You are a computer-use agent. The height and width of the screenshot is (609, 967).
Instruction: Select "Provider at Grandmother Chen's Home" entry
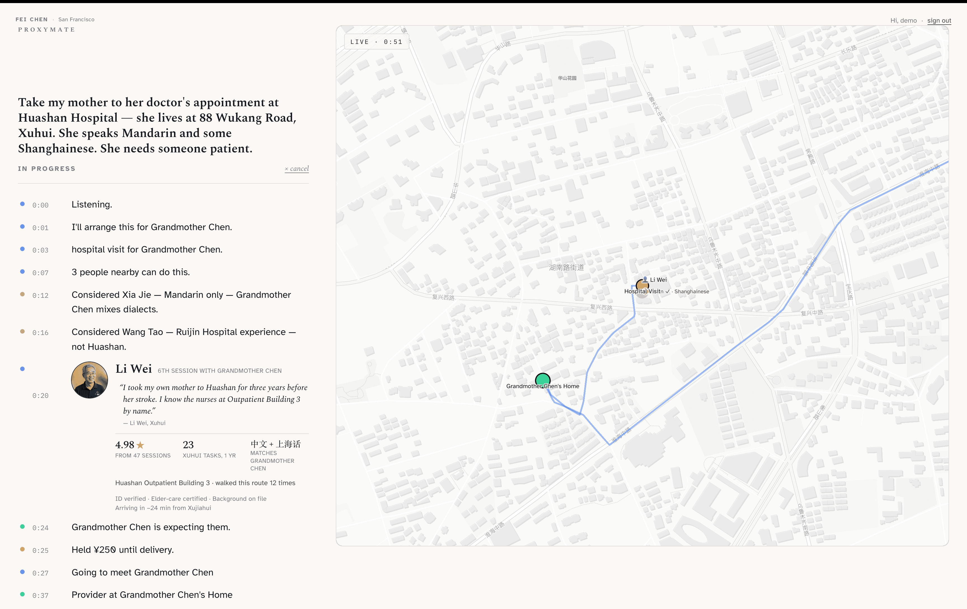pos(163,595)
